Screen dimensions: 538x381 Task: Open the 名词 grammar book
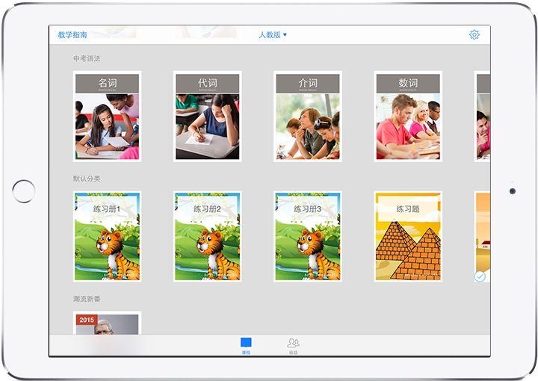click(107, 117)
